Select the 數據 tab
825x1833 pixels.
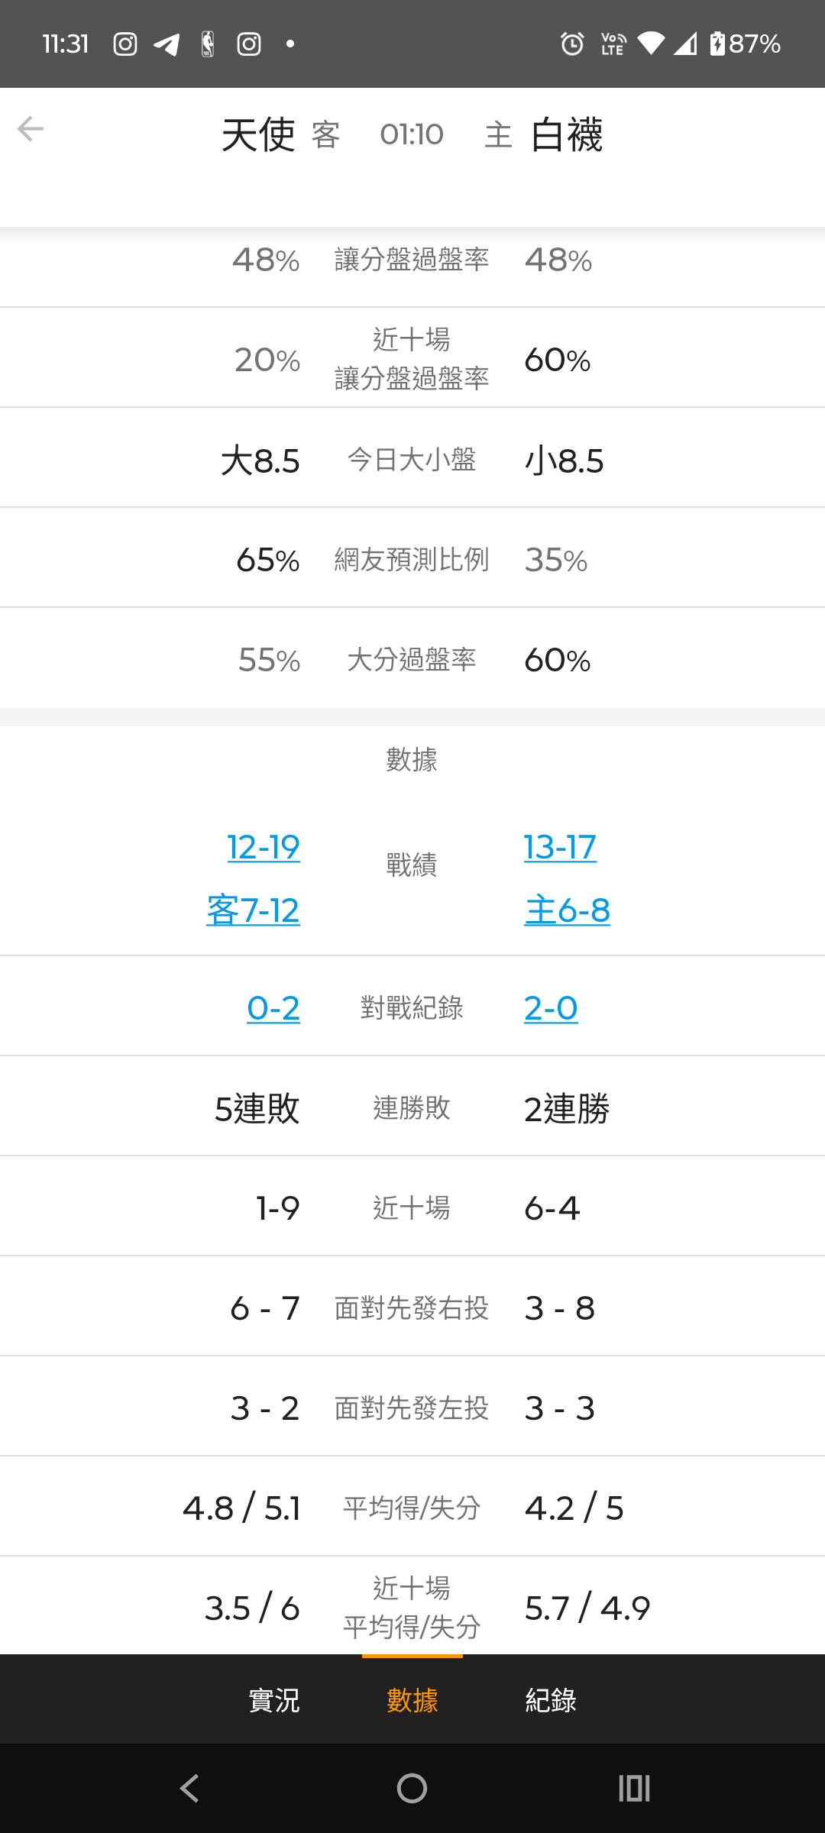click(x=412, y=1701)
